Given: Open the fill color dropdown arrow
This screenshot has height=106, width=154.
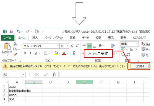Looking at the screenshot, I should [x=60, y=53].
